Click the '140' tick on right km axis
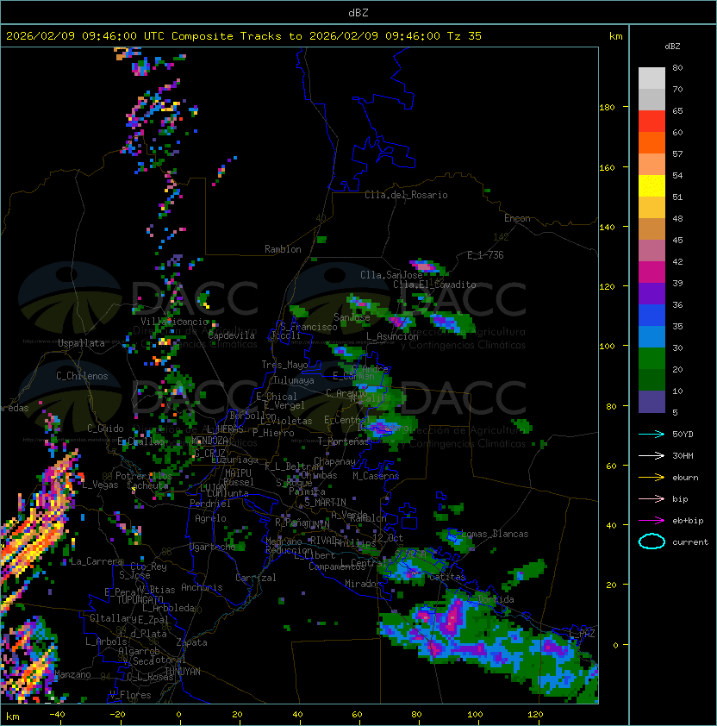 pos(607,228)
